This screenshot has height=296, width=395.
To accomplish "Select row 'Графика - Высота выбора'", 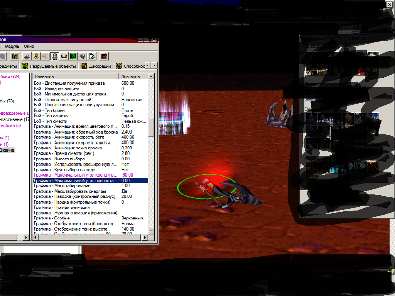I will click(91, 159).
